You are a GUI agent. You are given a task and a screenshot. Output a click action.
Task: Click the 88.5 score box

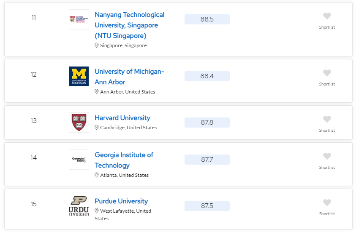pos(207,19)
